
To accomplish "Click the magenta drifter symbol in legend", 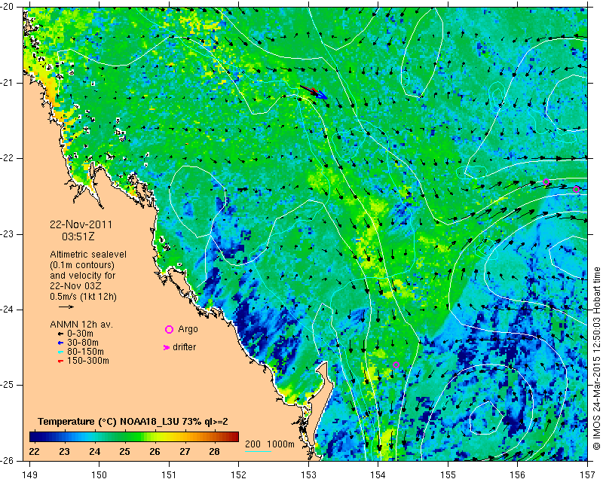I will tap(167, 347).
